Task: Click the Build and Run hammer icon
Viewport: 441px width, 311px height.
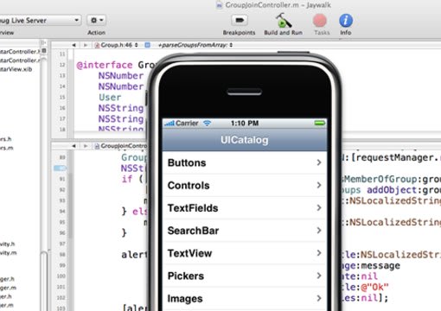Action: tap(283, 20)
